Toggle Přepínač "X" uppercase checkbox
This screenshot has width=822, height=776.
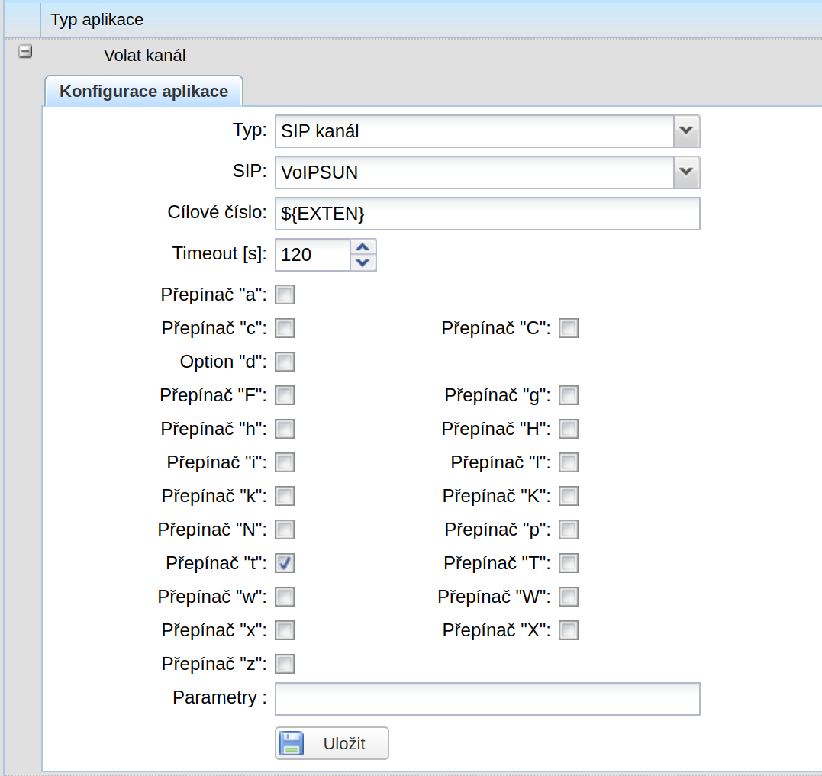coord(569,629)
